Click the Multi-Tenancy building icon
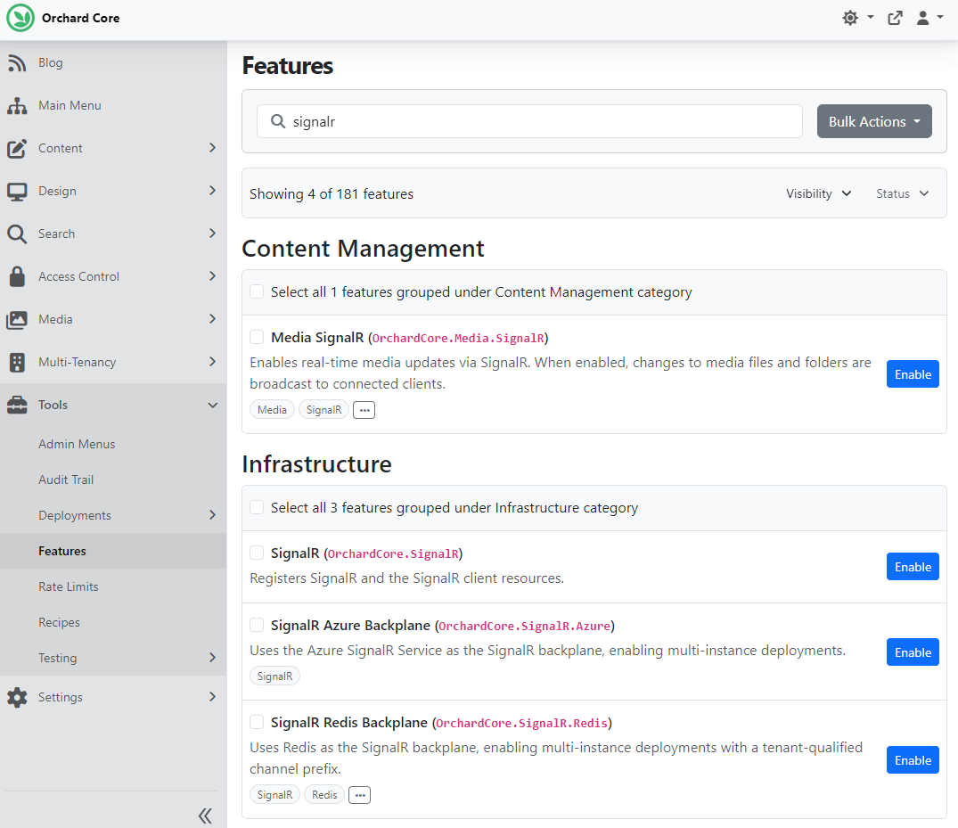The width and height of the screenshot is (958, 828). click(x=17, y=362)
